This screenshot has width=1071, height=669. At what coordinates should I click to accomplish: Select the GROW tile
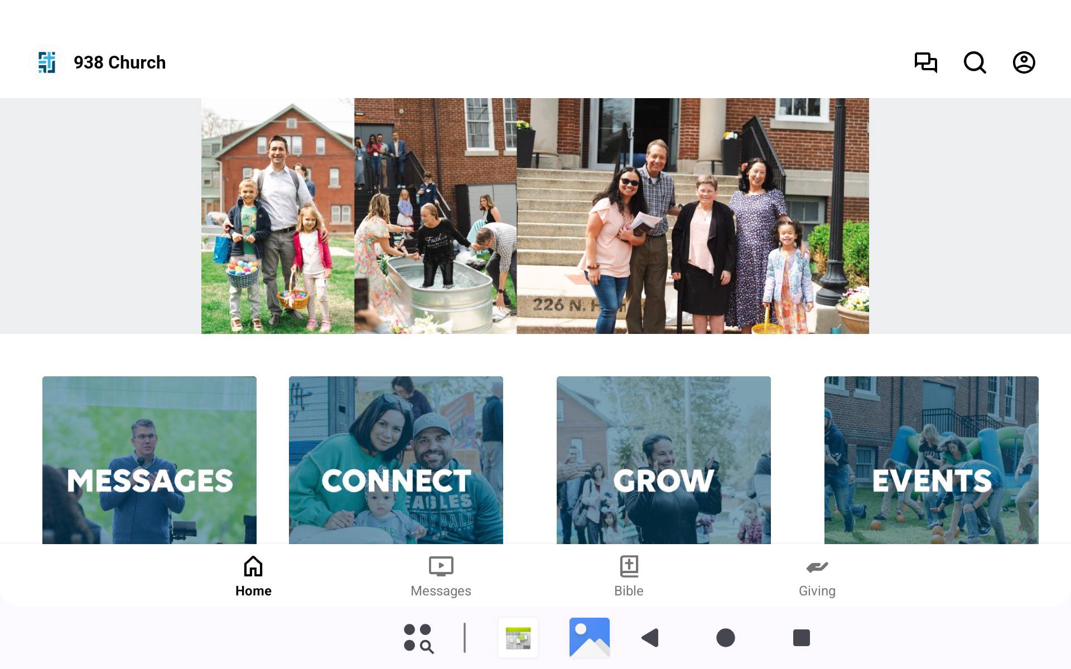click(664, 460)
